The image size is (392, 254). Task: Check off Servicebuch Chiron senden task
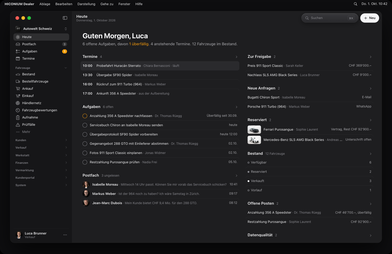(85, 125)
